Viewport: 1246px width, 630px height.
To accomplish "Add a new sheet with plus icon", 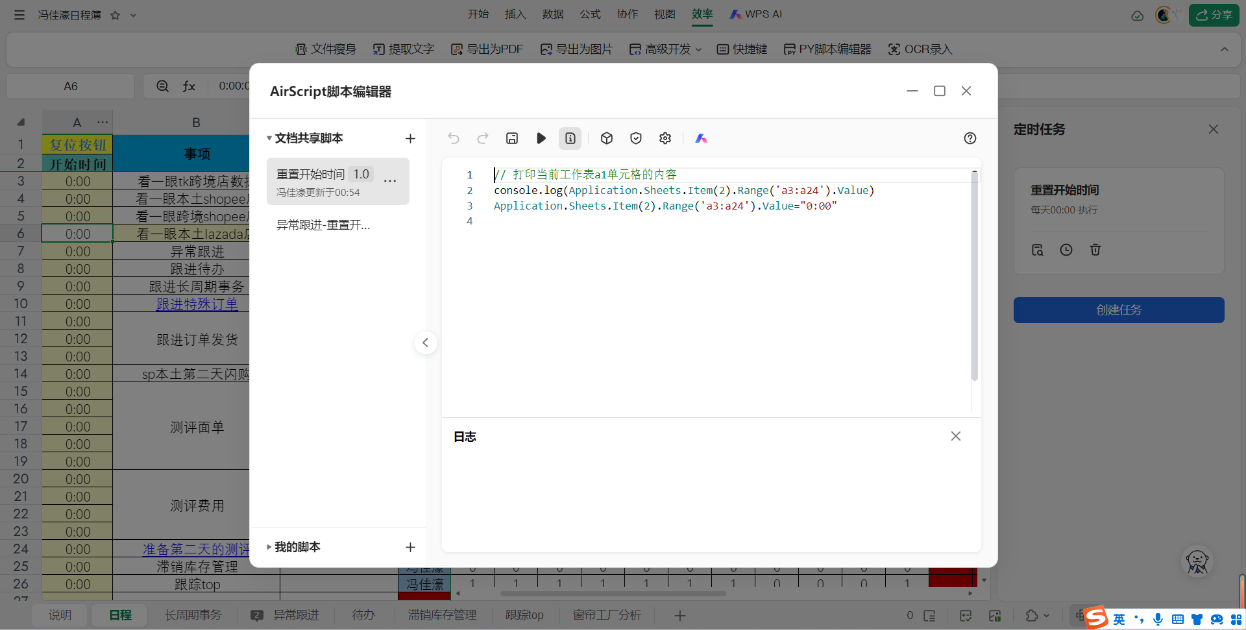I will 680,615.
